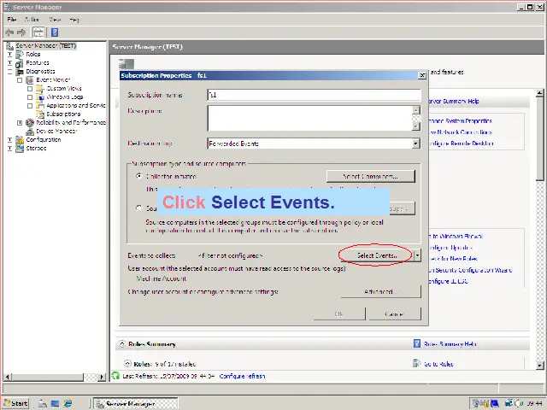Viewport: 547px width, 410px height.
Task: Click the Storage tree icon
Action: (x=20, y=149)
